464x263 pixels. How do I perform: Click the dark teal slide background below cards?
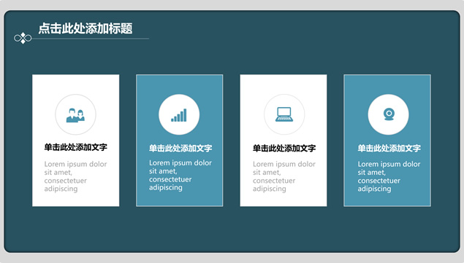(x=232, y=229)
